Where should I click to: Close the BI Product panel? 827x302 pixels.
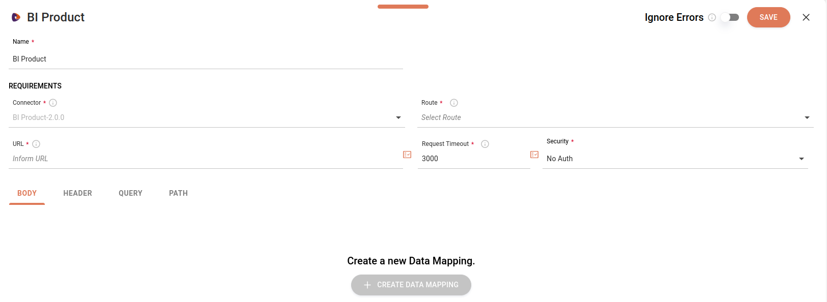point(806,17)
